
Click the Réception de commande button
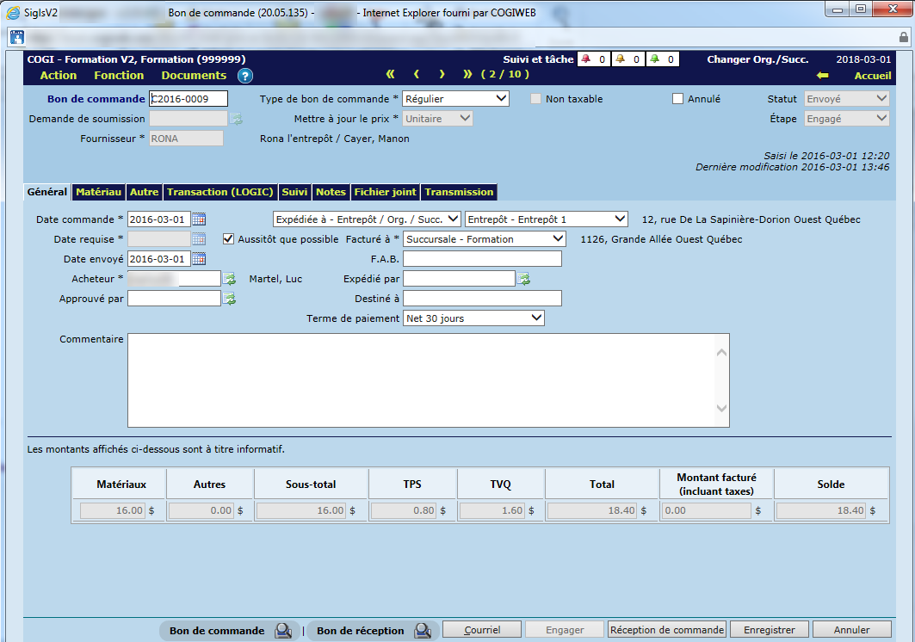(x=666, y=630)
